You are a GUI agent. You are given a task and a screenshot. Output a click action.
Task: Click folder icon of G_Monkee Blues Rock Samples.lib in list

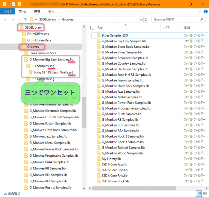click(99, 46)
